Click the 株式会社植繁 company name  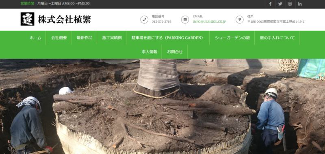point(65,19)
